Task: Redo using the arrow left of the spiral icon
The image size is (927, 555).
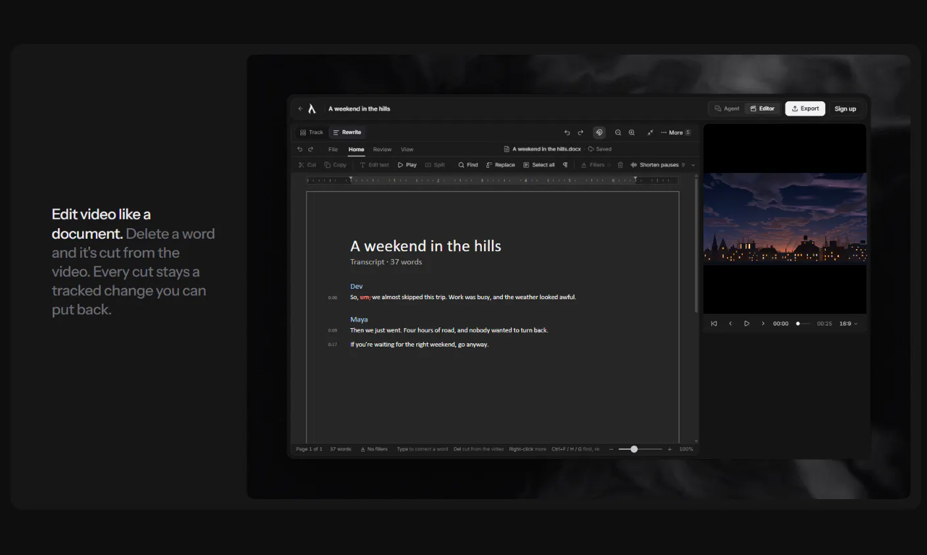Action: (x=581, y=132)
